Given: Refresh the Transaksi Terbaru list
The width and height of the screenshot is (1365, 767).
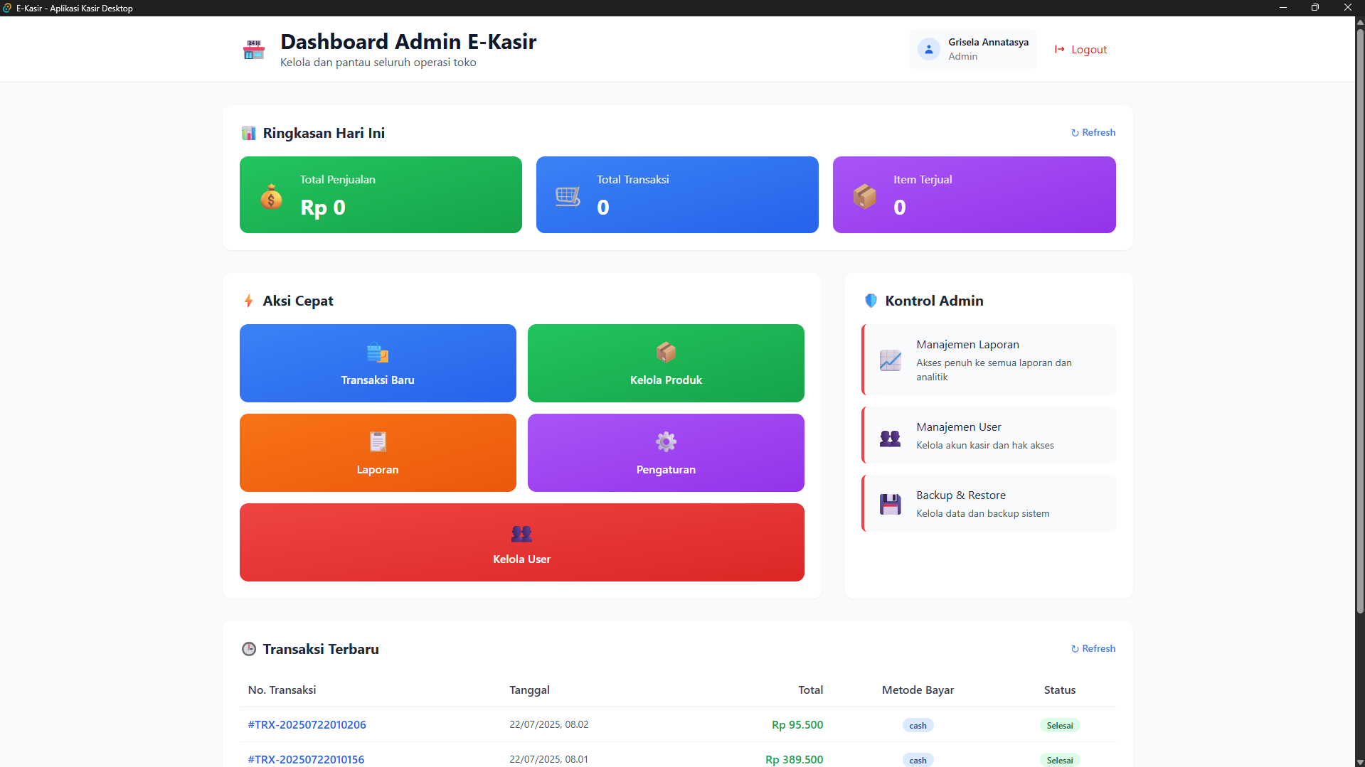Looking at the screenshot, I should point(1093,649).
